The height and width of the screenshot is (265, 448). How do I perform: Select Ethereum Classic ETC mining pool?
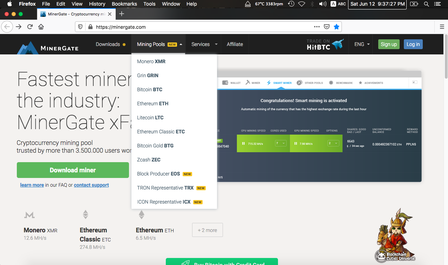coord(174,132)
